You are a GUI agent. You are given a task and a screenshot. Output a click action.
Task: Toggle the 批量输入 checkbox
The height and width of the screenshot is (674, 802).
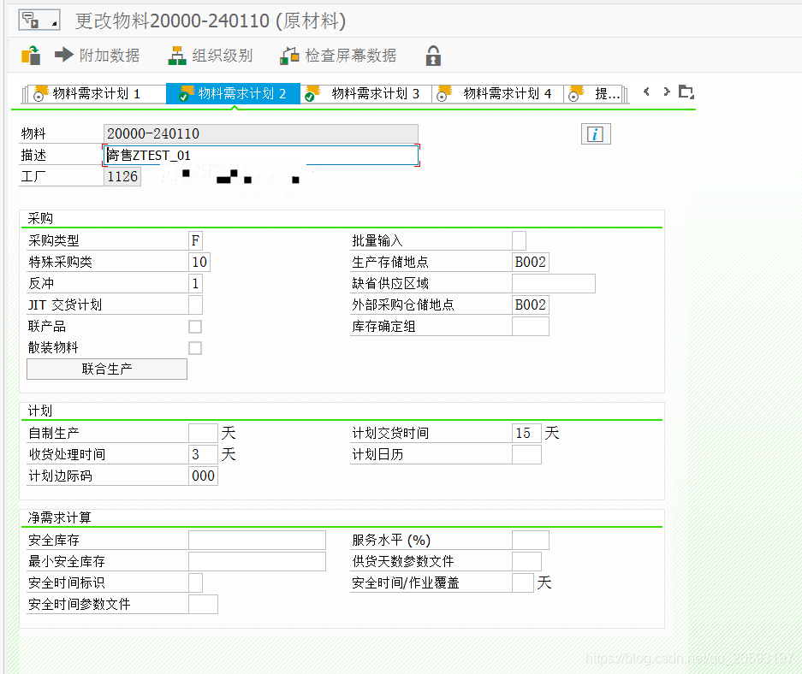pyautogui.click(x=520, y=240)
